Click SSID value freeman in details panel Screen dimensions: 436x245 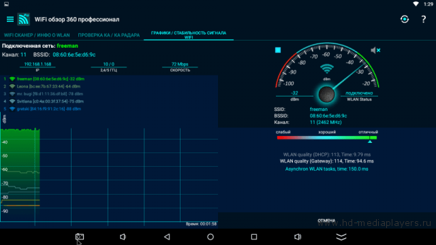[x=319, y=110]
